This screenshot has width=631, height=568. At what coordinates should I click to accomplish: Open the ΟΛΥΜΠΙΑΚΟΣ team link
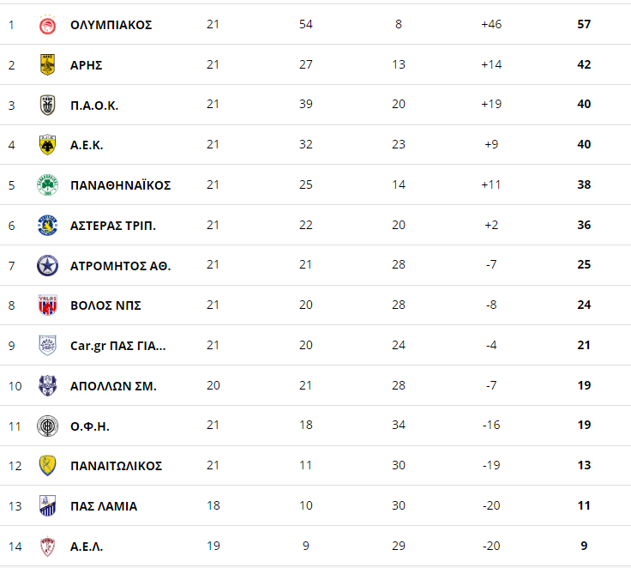coord(111,25)
